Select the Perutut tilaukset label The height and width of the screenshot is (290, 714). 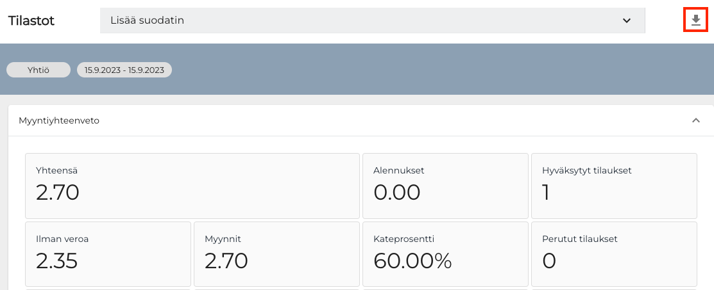580,239
